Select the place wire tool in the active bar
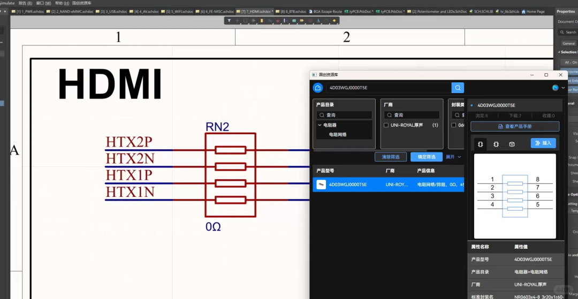 point(270,21)
